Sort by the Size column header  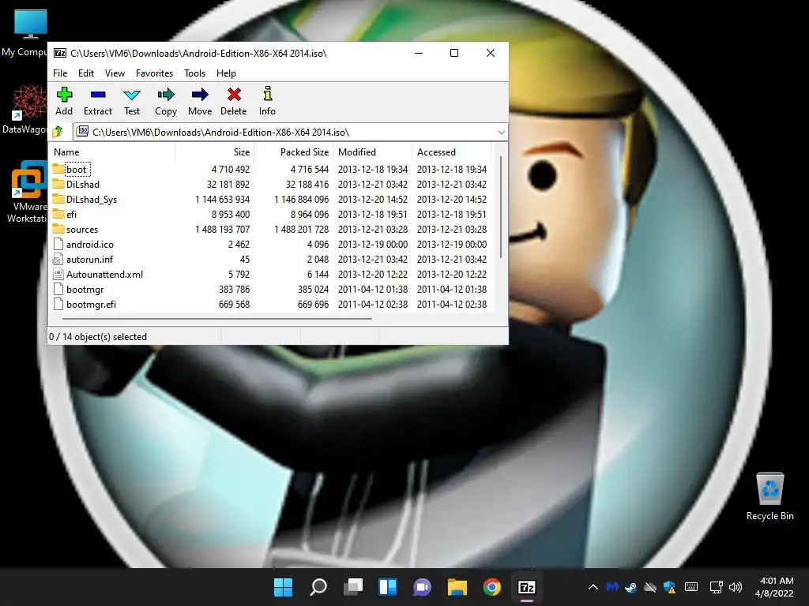214,152
